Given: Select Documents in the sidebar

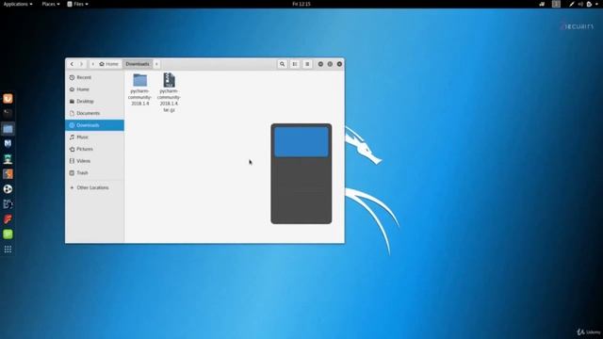Looking at the screenshot, I should 94,113.
